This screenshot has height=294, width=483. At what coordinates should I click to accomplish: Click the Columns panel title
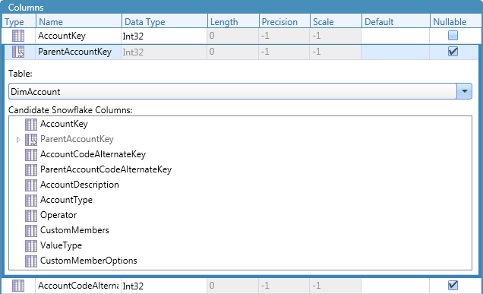pyautogui.click(x=26, y=7)
